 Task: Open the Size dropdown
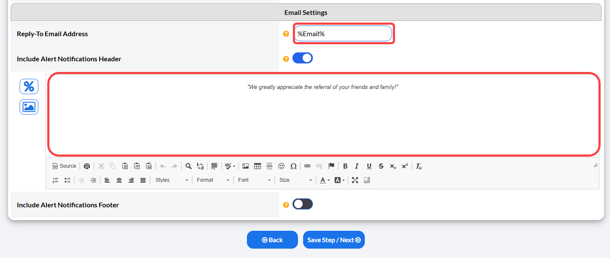pos(295,180)
